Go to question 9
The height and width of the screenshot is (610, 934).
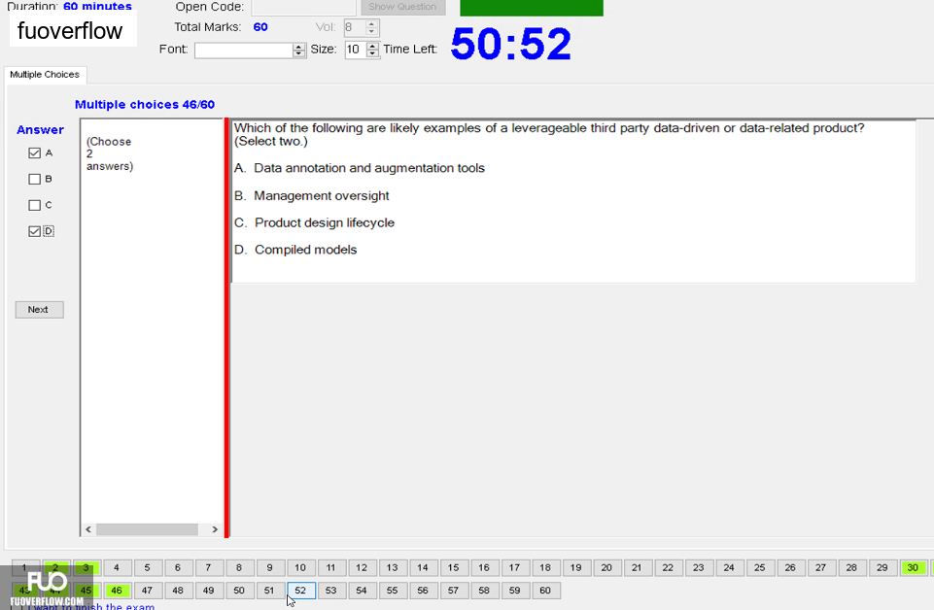269,567
